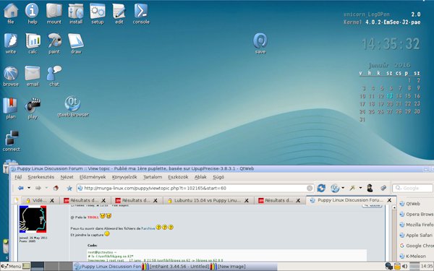Bookmark page with the star icon
Screen dimensions: 434x271
click(x=69, y=189)
